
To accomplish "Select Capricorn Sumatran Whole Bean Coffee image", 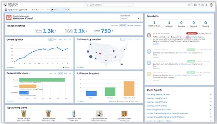I will coord(48,114).
